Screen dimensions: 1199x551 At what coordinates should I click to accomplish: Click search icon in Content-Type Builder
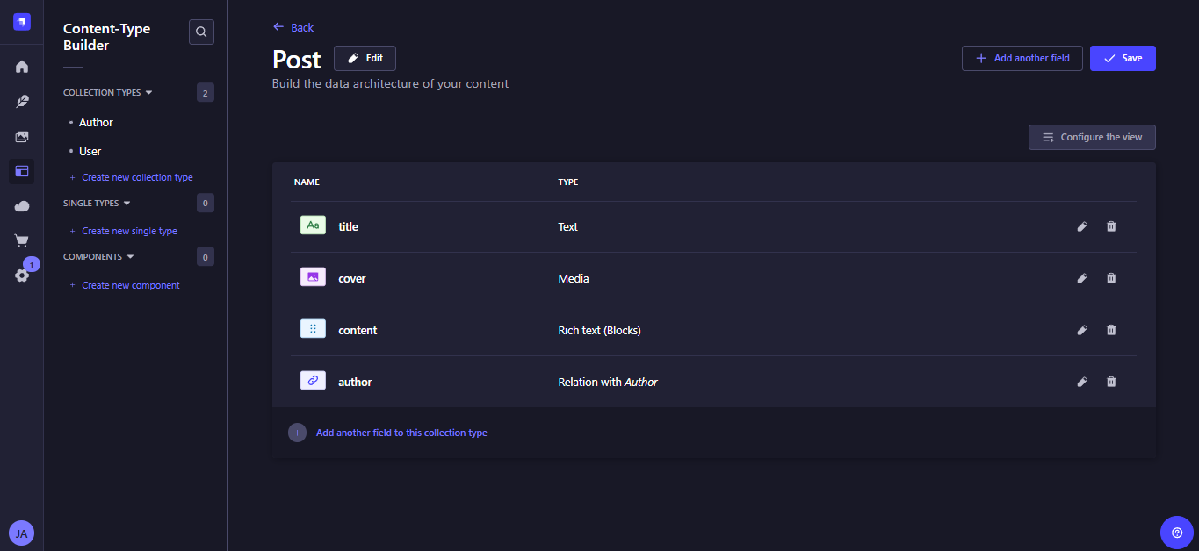(x=201, y=32)
